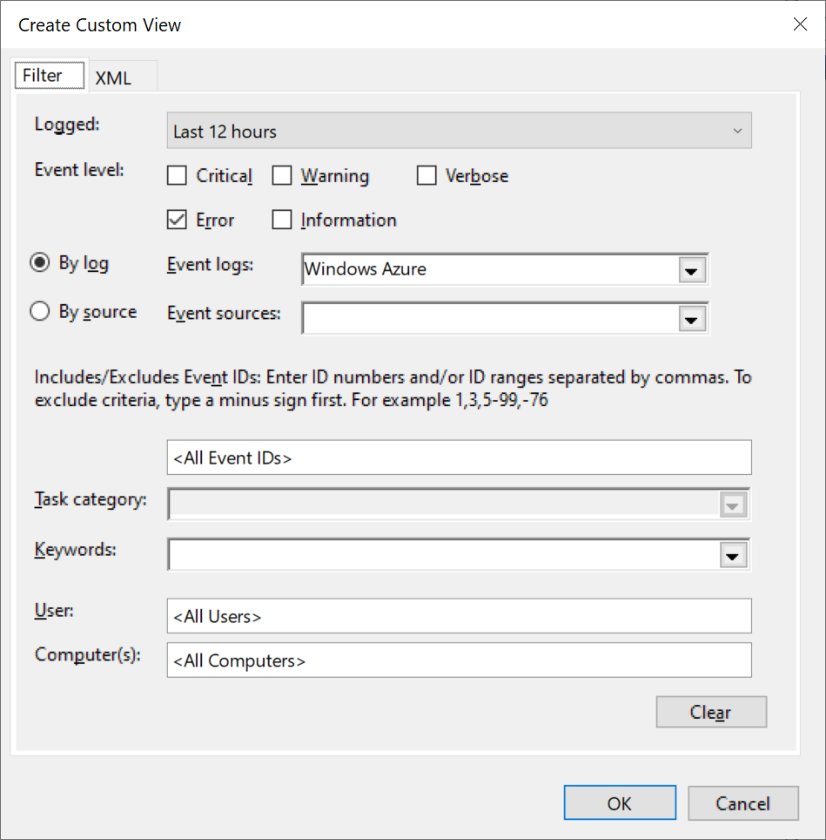Viewport: 826px width, 840px height.
Task: Switch to the XML tab
Action: (x=120, y=77)
